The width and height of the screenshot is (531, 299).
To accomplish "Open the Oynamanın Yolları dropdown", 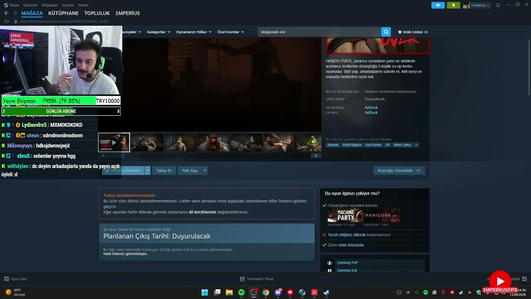I will click(x=194, y=32).
